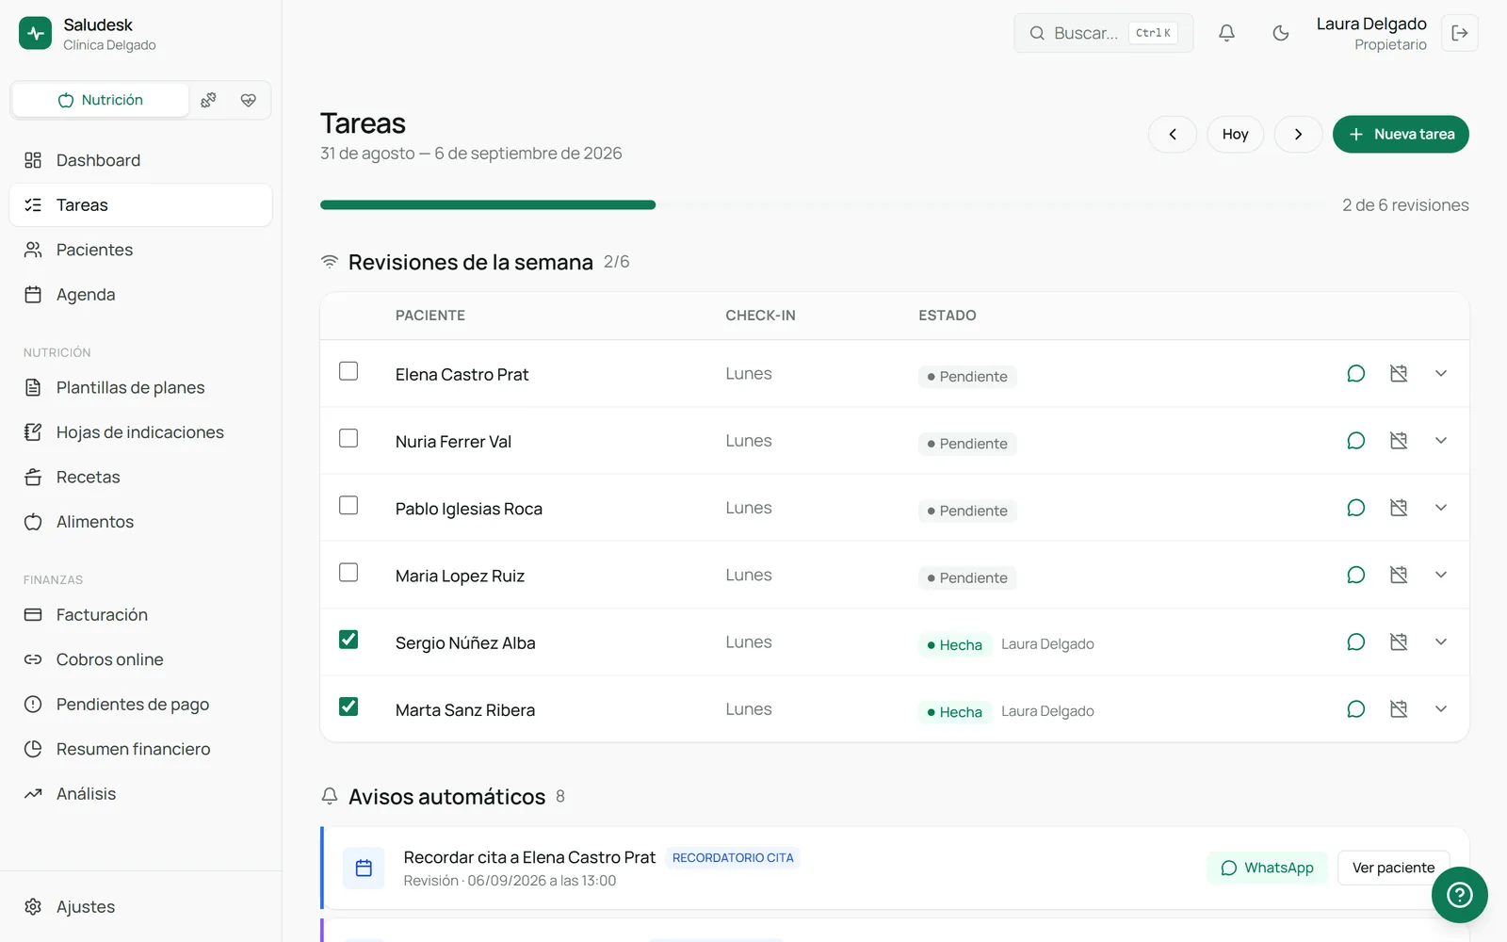Viewport: 1507px width, 942px height.
Task: Open Facturación in the sidebar
Action: [x=140, y=615]
